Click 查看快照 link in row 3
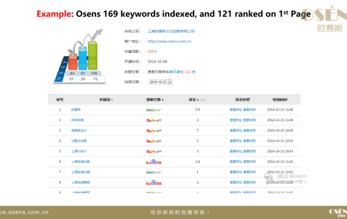The image size is (347, 219). (250, 131)
